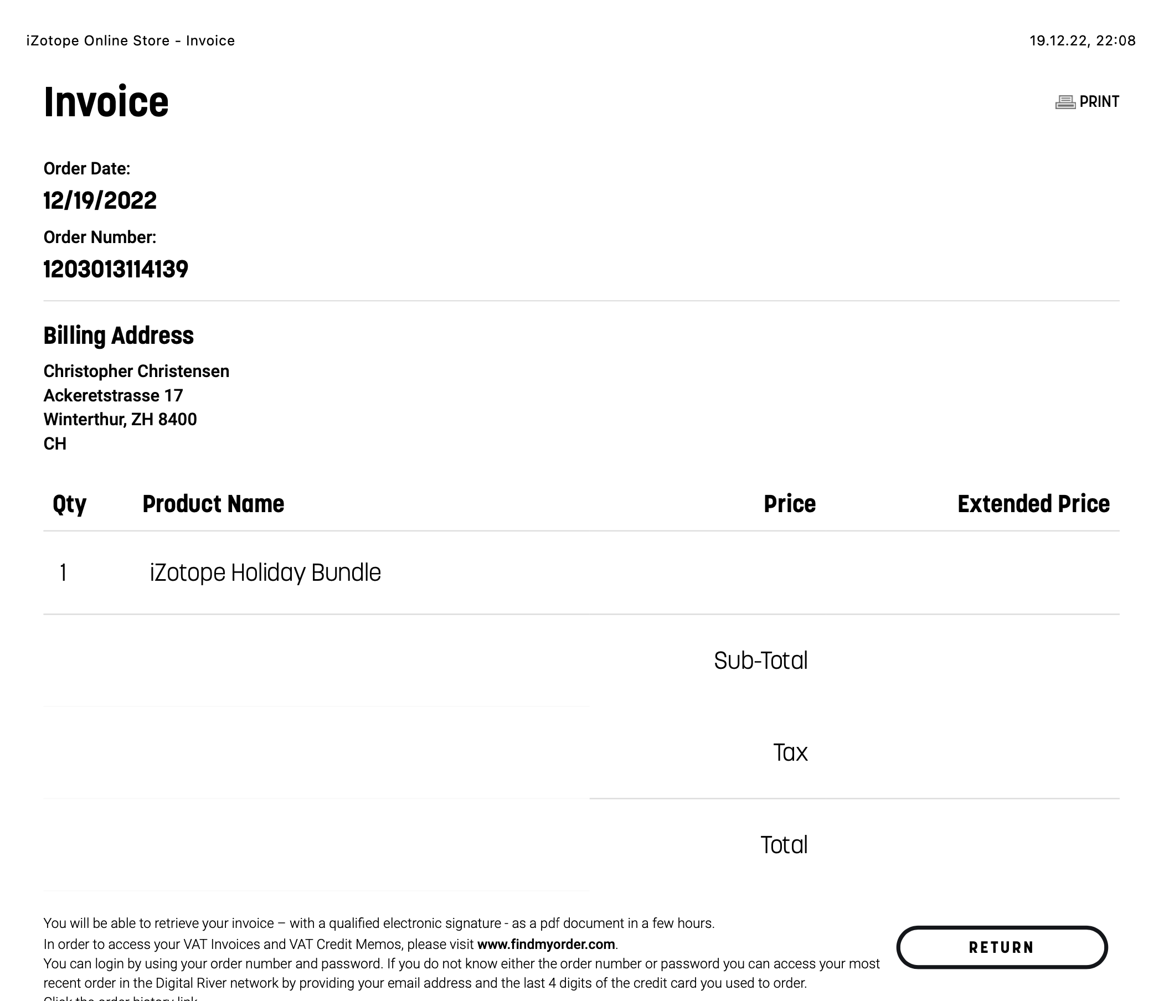Click the Tax label
This screenshot has width=1164, height=1001.
pyautogui.click(x=790, y=753)
